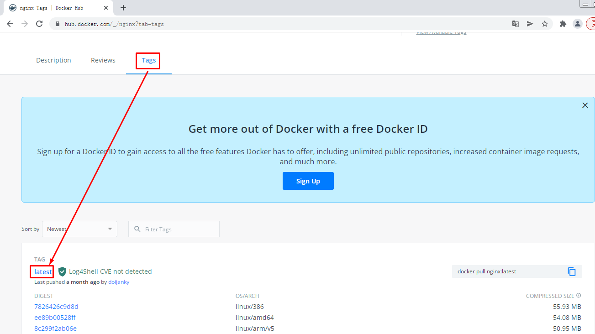595x334 pixels.
Task: Expand the Sort by Newest dropdown
Action: tap(79, 229)
